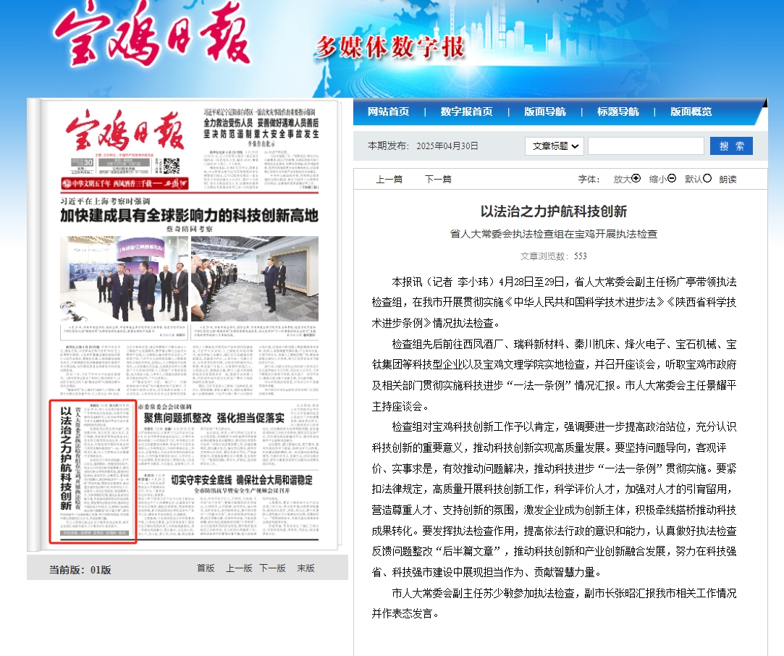Screen dimensions: 784x656
Task: Click the 以法治之力护航科技创新 article block on page
Action: [x=93, y=471]
